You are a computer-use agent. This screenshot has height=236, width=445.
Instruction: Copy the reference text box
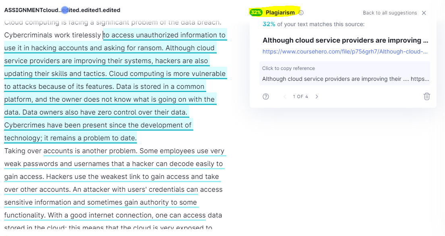click(x=345, y=74)
